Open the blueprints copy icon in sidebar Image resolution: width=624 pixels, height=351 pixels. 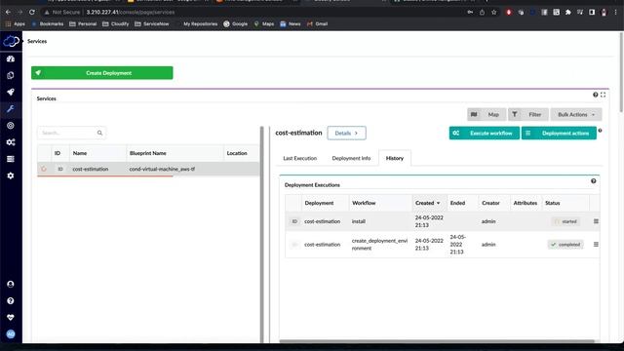(11, 75)
